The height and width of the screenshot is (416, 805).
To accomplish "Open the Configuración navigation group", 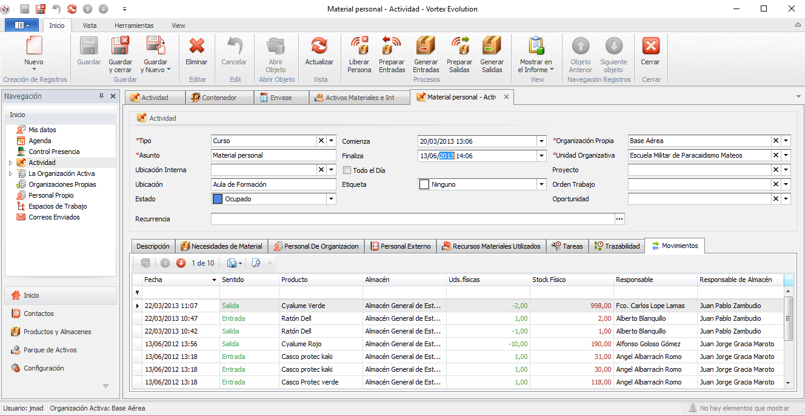I will pos(61,368).
